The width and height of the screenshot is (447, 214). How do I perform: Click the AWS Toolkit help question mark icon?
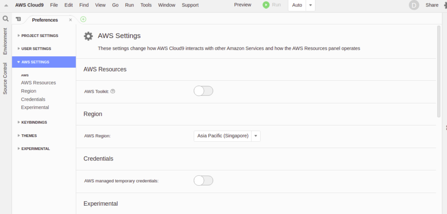[113, 92]
